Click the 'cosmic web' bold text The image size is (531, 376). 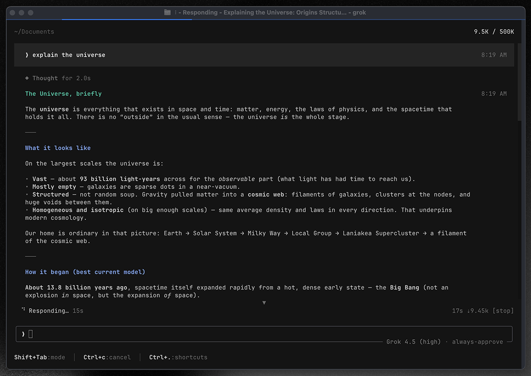coord(266,195)
